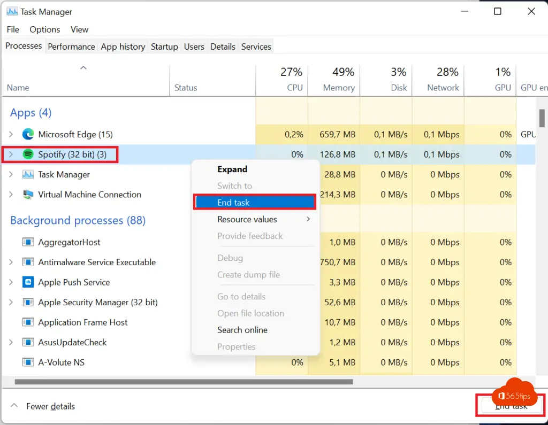Open the Options menu
Viewport: 548px width, 425px height.
(45, 29)
